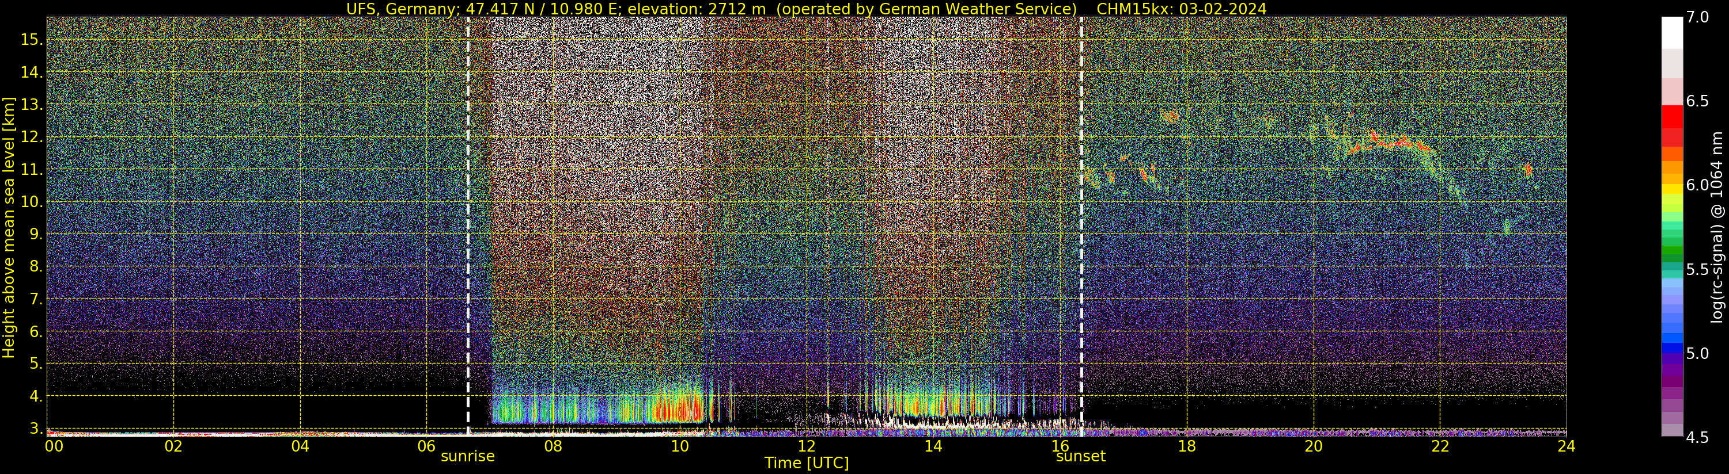Viewport: 1729px width, 474px height.
Task: Click the time axis tick label '22'
Action: 1440,446
